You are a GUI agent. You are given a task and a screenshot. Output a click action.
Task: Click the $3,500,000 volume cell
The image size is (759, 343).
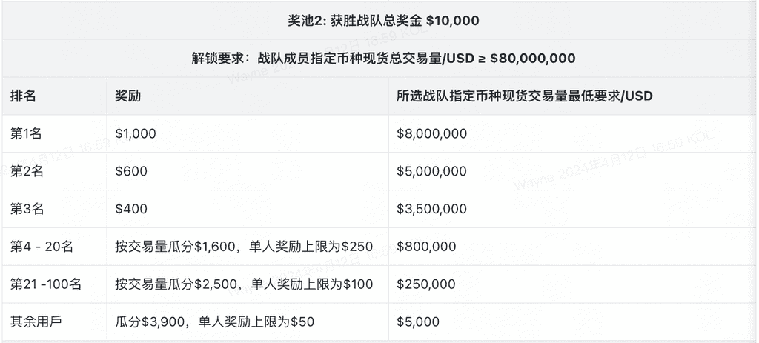click(431, 210)
